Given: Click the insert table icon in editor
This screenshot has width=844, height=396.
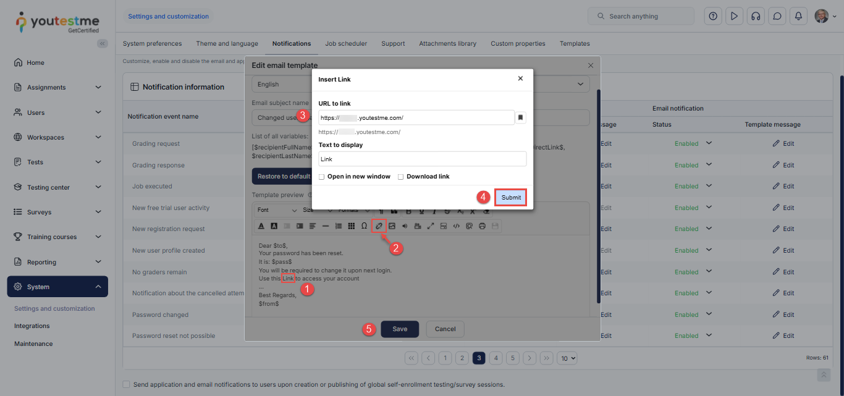Looking at the screenshot, I should [x=352, y=225].
